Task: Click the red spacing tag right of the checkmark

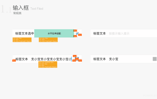Action: tap(80, 35)
